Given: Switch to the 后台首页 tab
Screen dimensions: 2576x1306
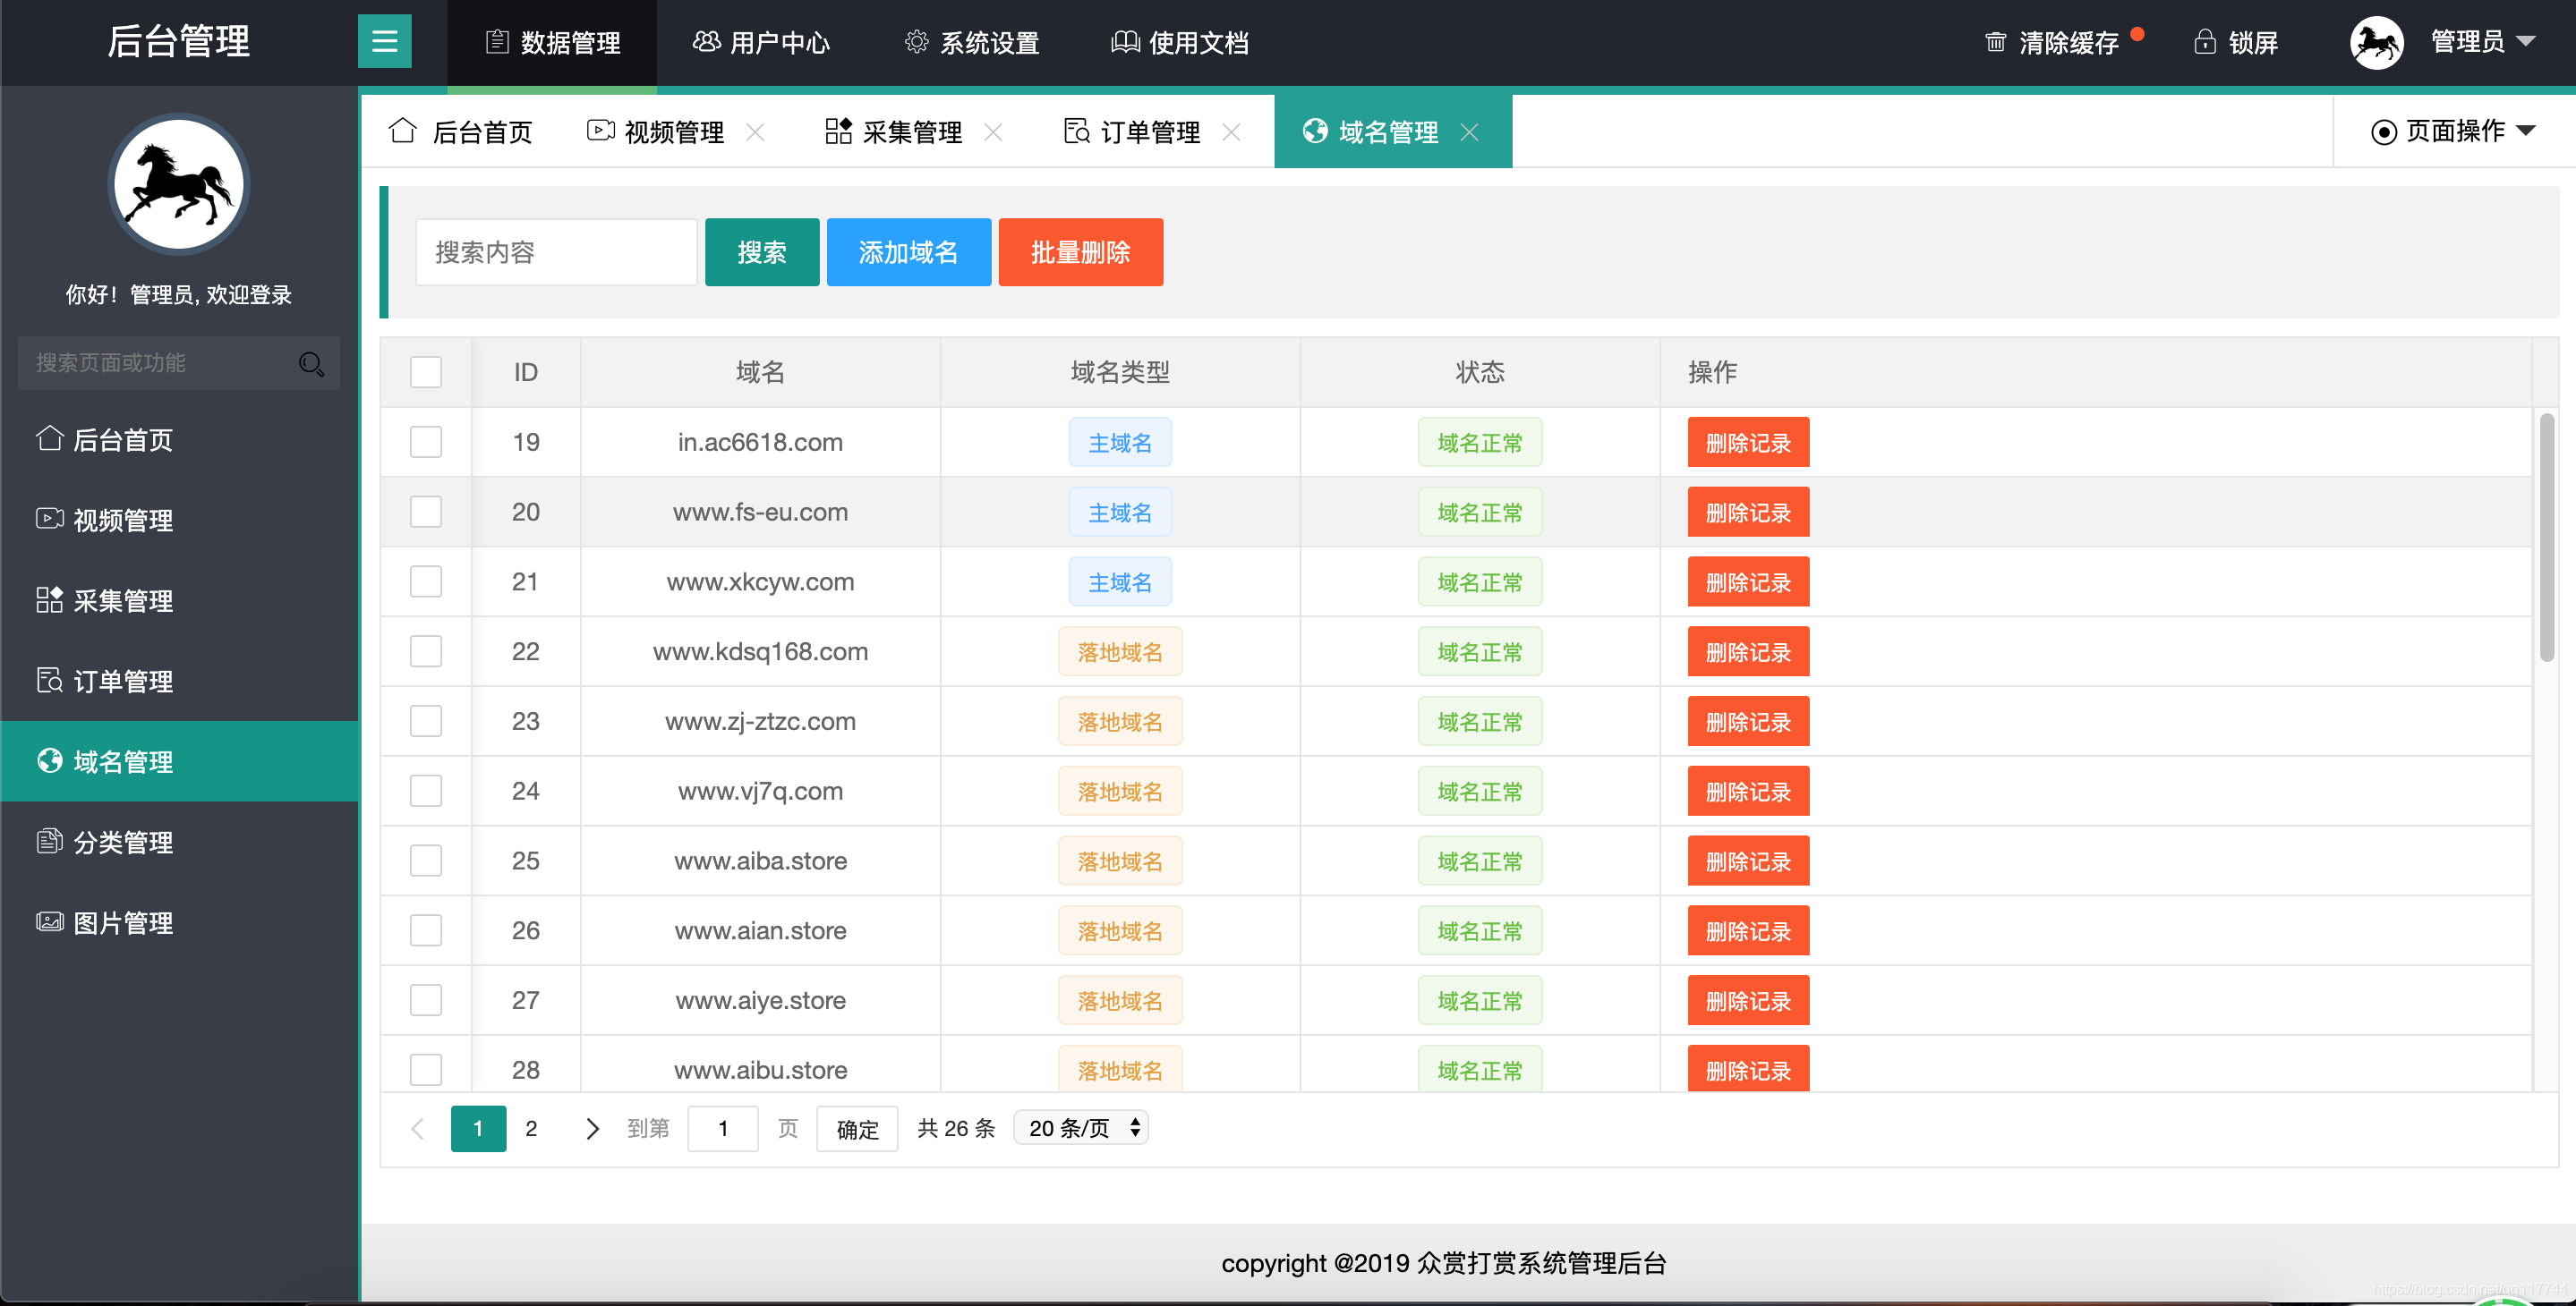Looking at the screenshot, I should (x=460, y=131).
